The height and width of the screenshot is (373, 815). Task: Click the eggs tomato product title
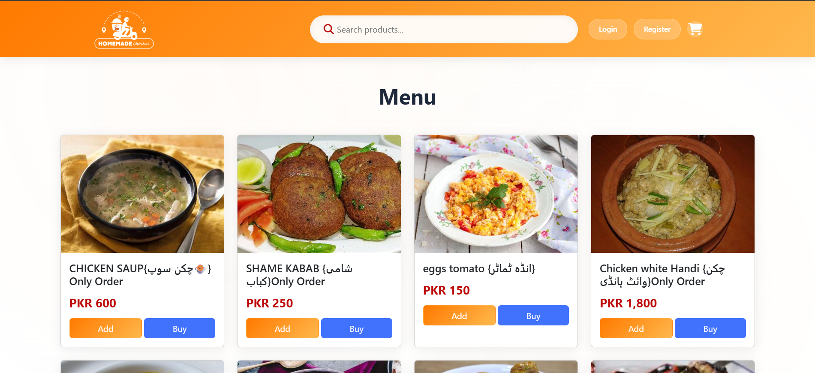click(479, 269)
